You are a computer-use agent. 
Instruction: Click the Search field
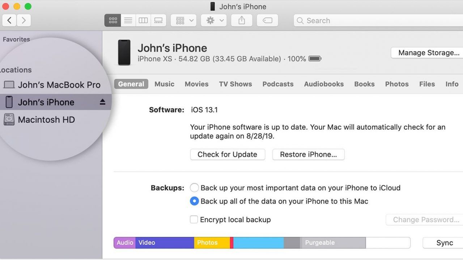378,21
